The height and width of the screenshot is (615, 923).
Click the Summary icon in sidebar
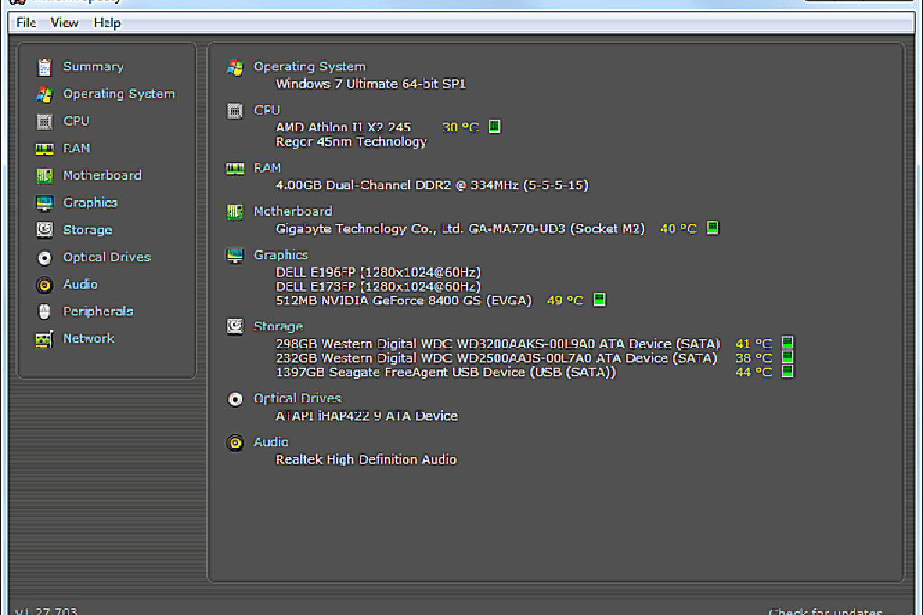(44, 67)
